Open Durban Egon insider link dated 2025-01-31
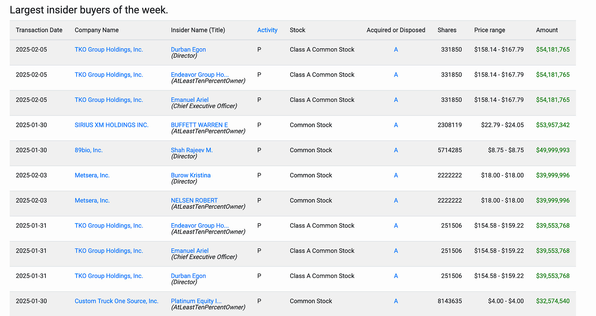Image resolution: width=596 pixels, height=316 pixels. pyautogui.click(x=188, y=276)
